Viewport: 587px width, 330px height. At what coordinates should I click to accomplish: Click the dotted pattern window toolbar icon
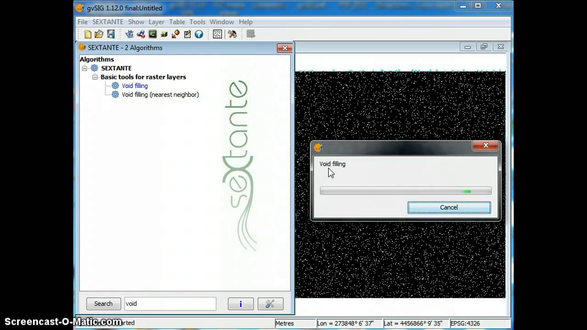217,34
